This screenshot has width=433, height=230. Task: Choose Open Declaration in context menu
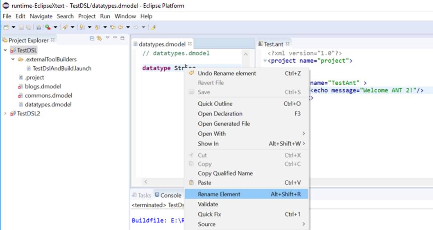220,114
